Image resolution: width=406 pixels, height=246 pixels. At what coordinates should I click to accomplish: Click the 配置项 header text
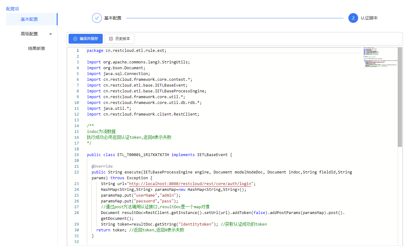click(x=12, y=9)
